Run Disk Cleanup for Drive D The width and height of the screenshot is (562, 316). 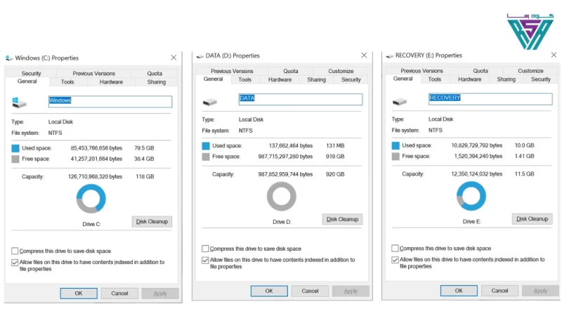coord(342,219)
